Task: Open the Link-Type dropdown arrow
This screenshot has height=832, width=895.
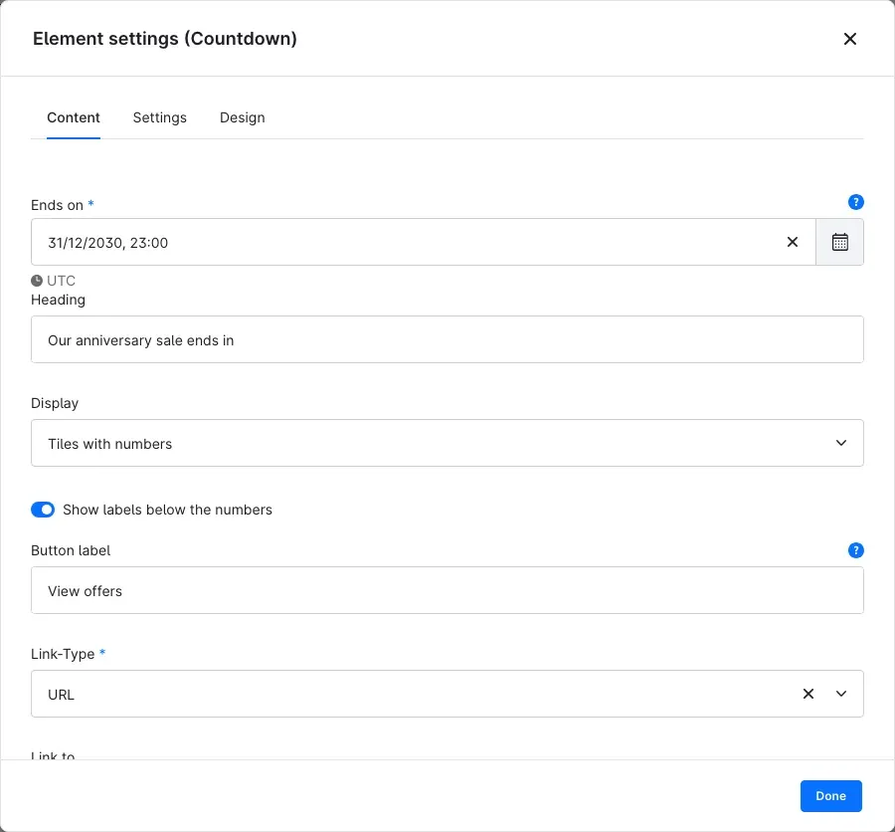Action: (x=840, y=694)
